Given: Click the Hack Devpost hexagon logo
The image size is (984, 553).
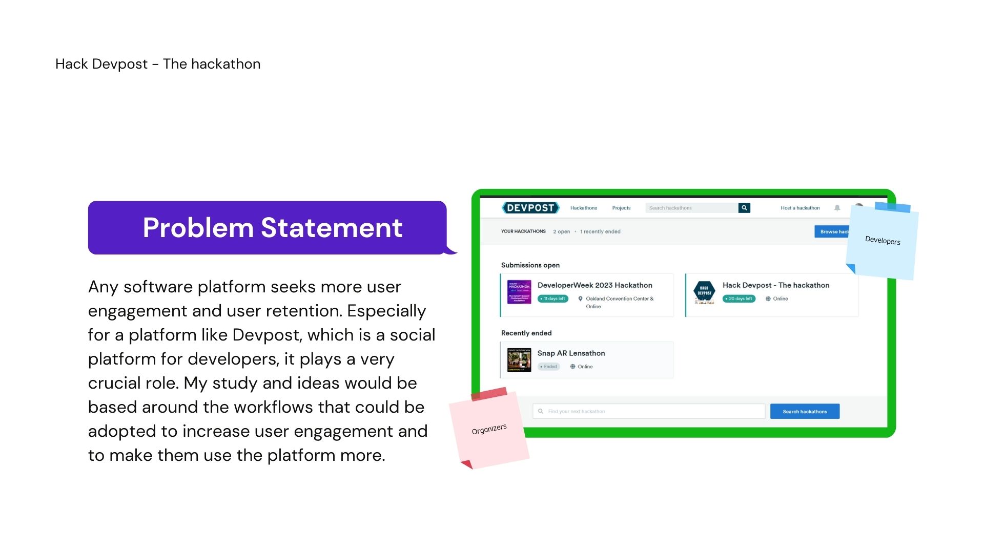Looking at the screenshot, I should 704,291.
